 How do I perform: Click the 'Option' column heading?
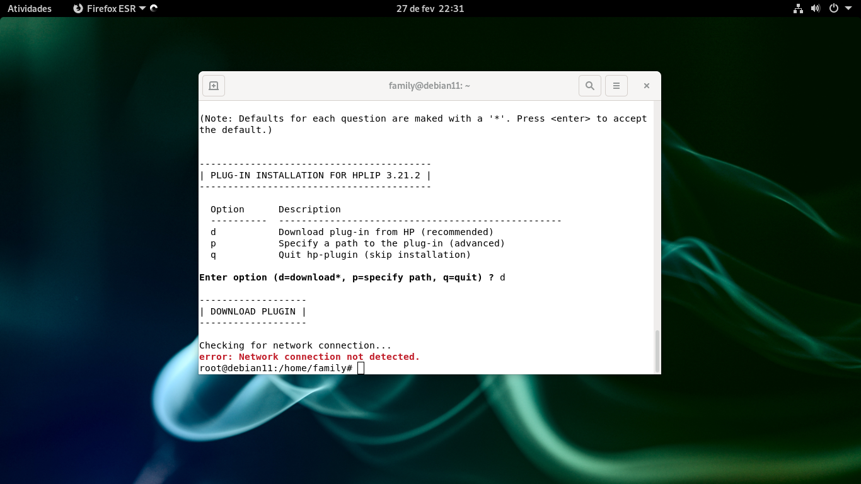coord(228,209)
